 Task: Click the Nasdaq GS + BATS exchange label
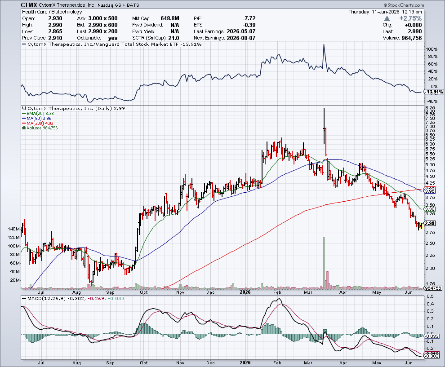(x=118, y=5)
